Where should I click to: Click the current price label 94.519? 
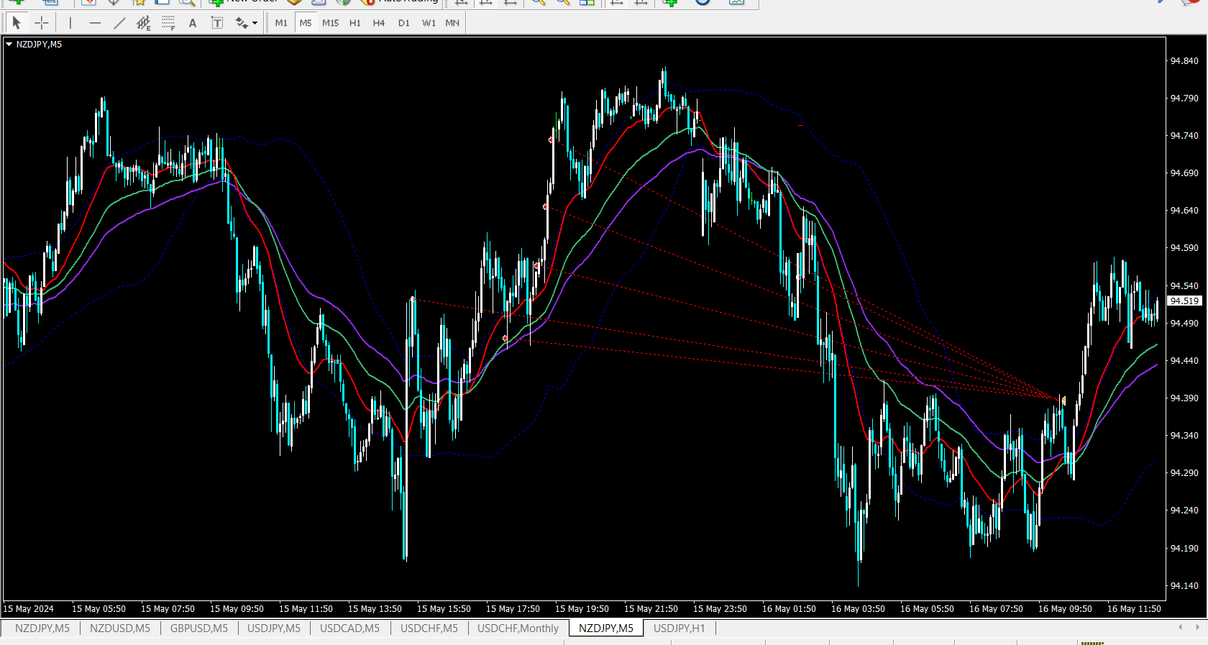click(x=1184, y=301)
